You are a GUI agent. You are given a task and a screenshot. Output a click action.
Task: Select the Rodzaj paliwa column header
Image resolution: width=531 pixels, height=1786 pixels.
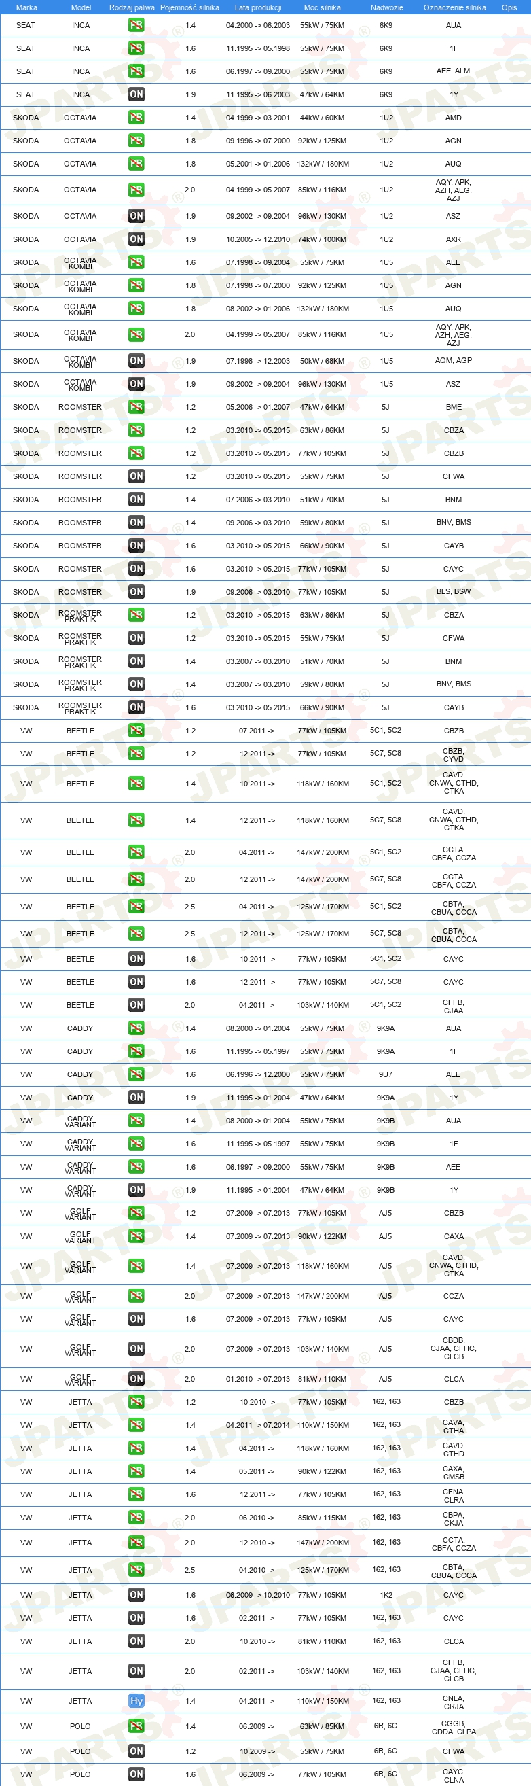(132, 7)
